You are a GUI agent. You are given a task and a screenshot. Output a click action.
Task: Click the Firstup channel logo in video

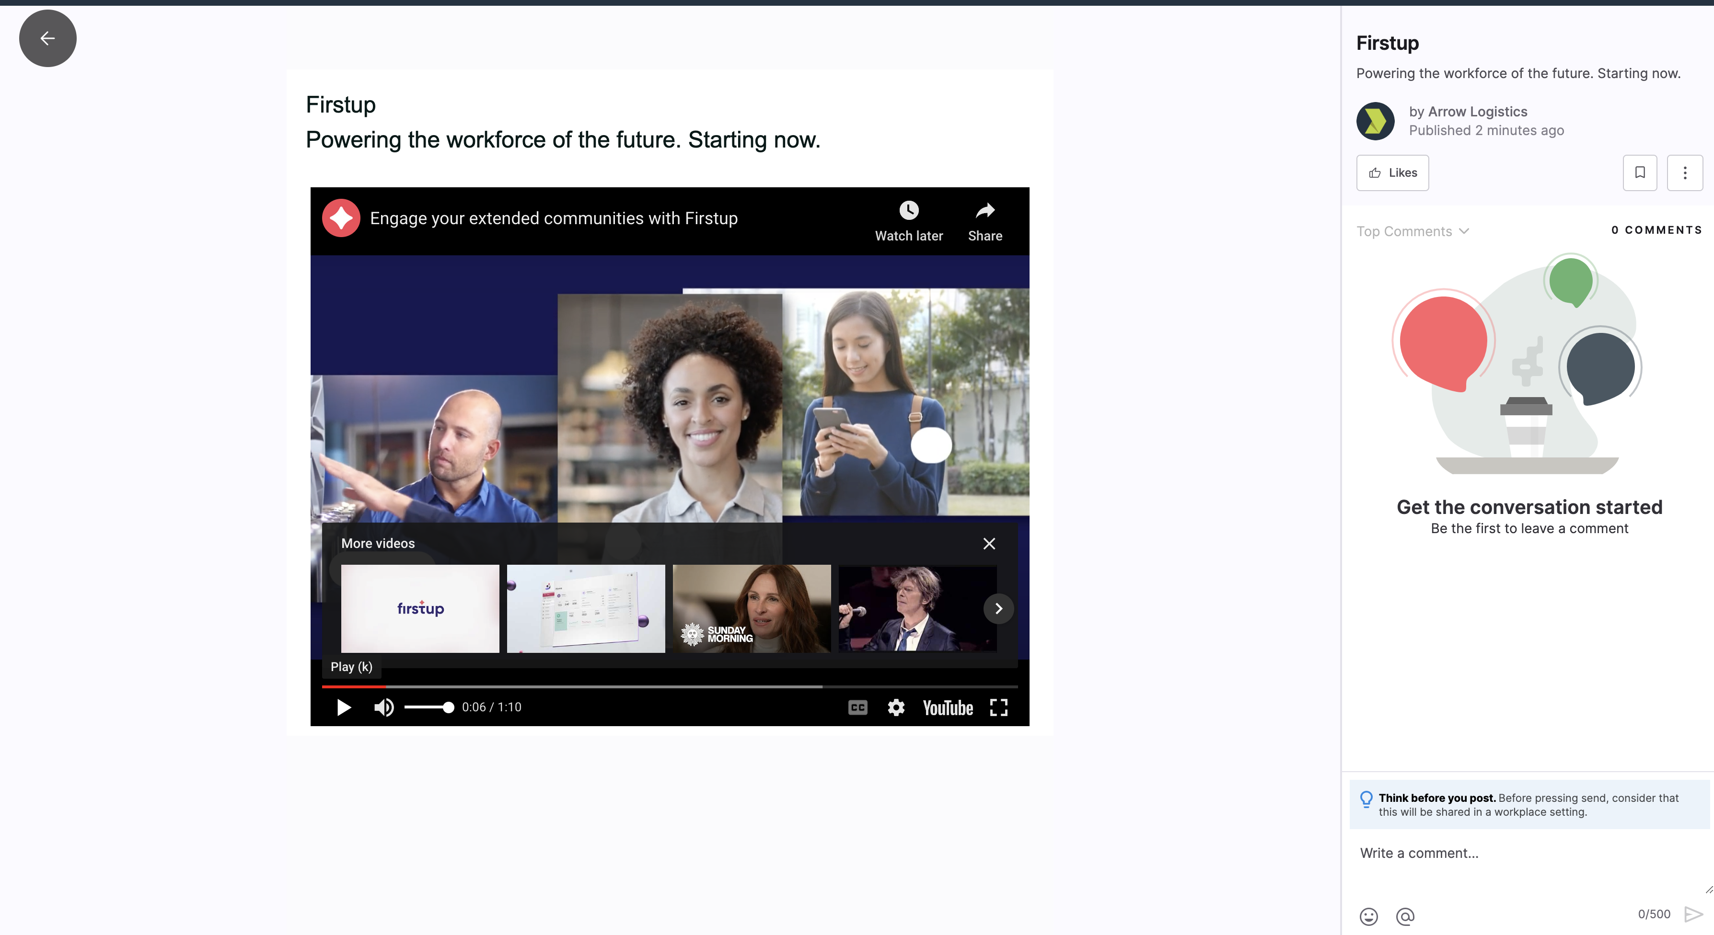[x=341, y=218]
